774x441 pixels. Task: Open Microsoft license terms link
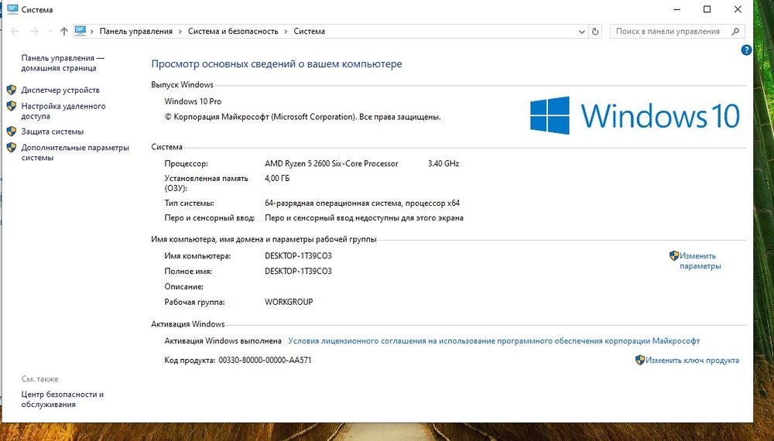pyautogui.click(x=494, y=341)
